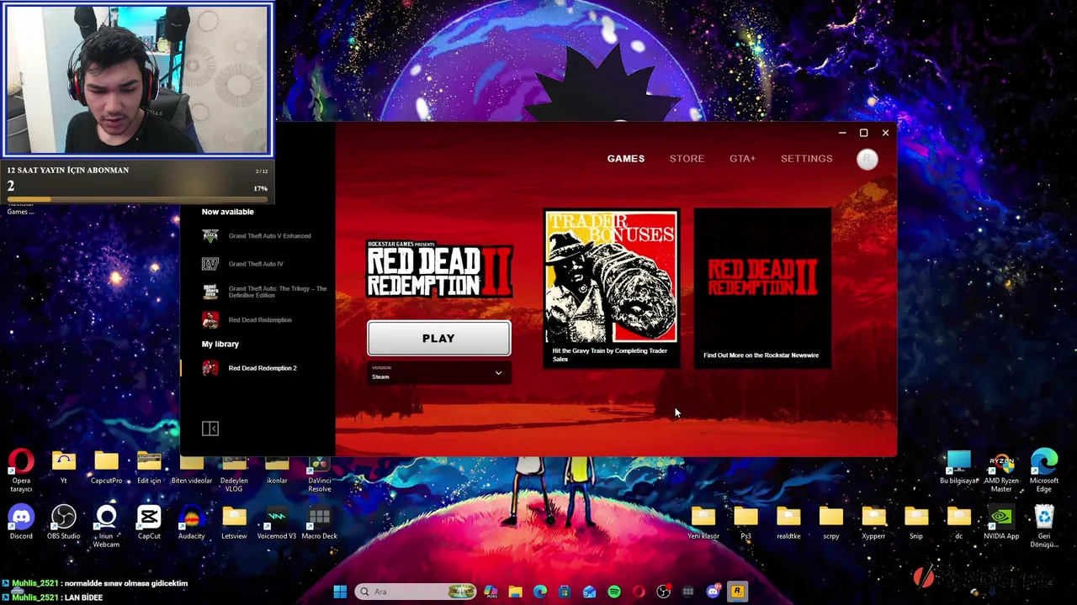Open Opera browser desktop shortcut
This screenshot has width=1077, height=605.
coord(21,471)
